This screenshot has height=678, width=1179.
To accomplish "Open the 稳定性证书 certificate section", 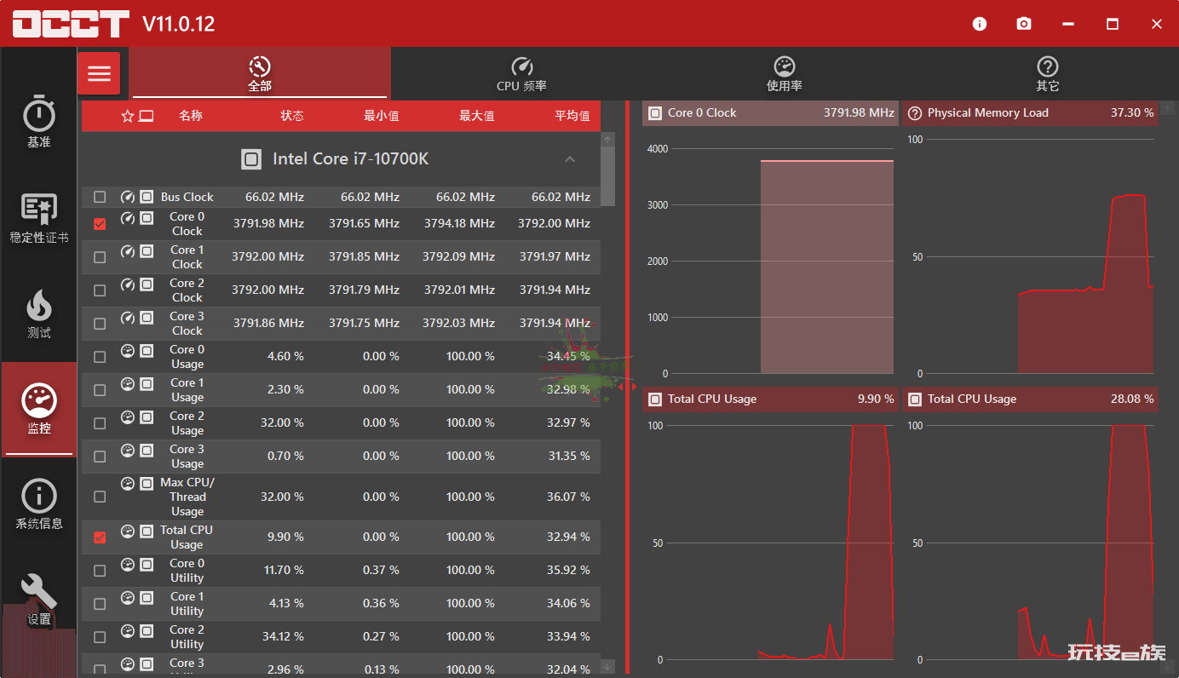I will pyautogui.click(x=38, y=218).
